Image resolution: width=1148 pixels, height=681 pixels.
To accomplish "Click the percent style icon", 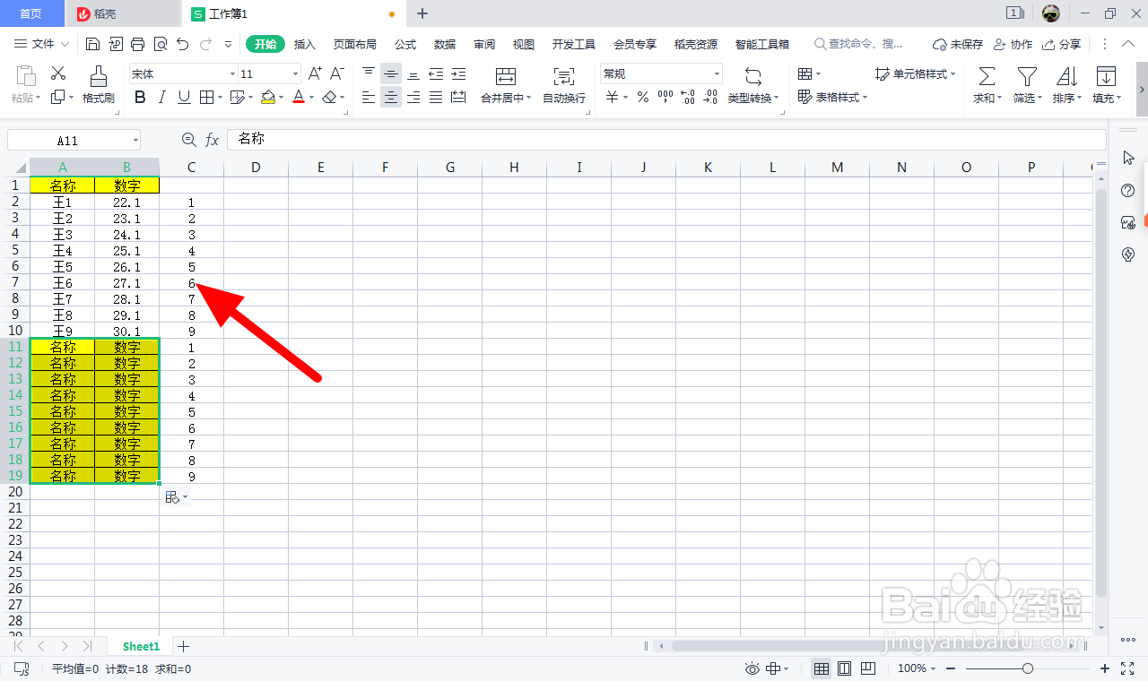I will coord(643,98).
